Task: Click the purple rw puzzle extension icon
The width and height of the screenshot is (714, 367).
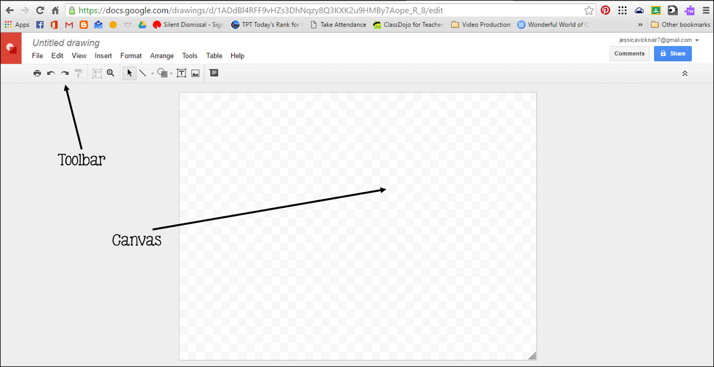Action: (689, 10)
